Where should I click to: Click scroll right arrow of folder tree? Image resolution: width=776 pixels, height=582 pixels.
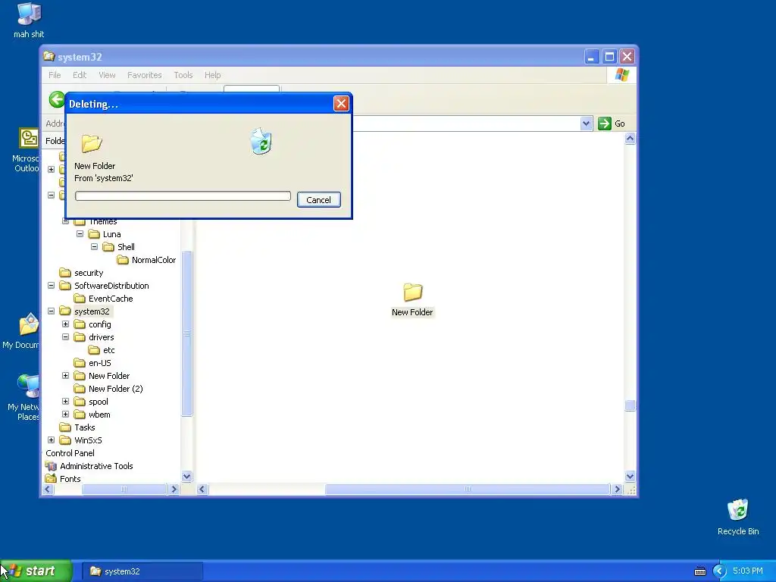(174, 489)
